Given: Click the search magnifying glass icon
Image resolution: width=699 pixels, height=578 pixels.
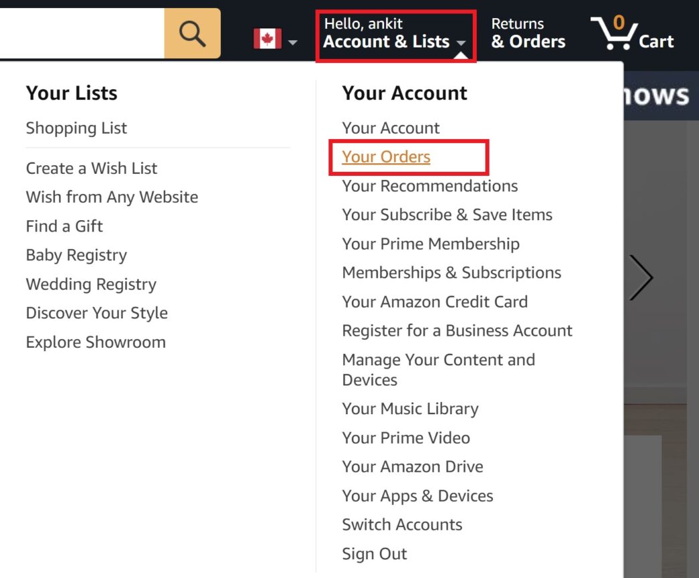Looking at the screenshot, I should (x=192, y=32).
